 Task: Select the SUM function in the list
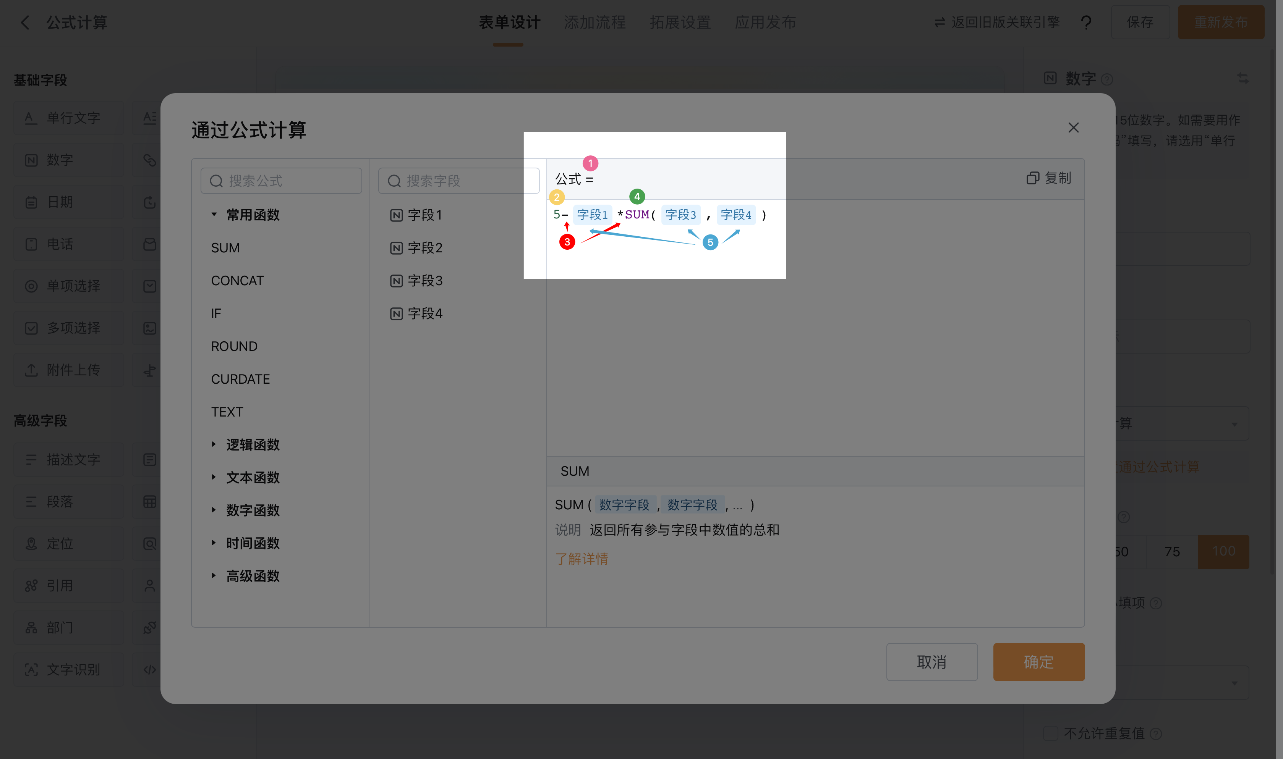tap(225, 247)
